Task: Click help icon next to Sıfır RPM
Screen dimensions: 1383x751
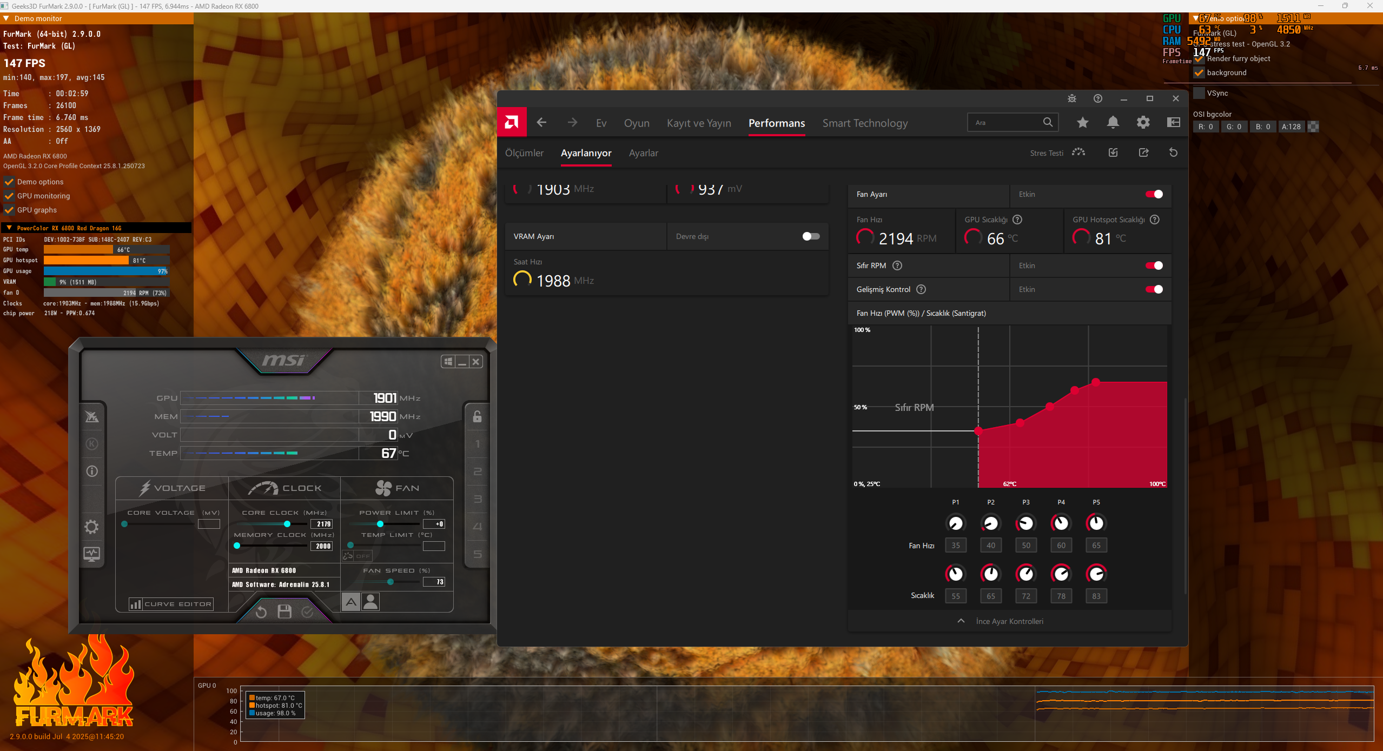Action: (897, 265)
